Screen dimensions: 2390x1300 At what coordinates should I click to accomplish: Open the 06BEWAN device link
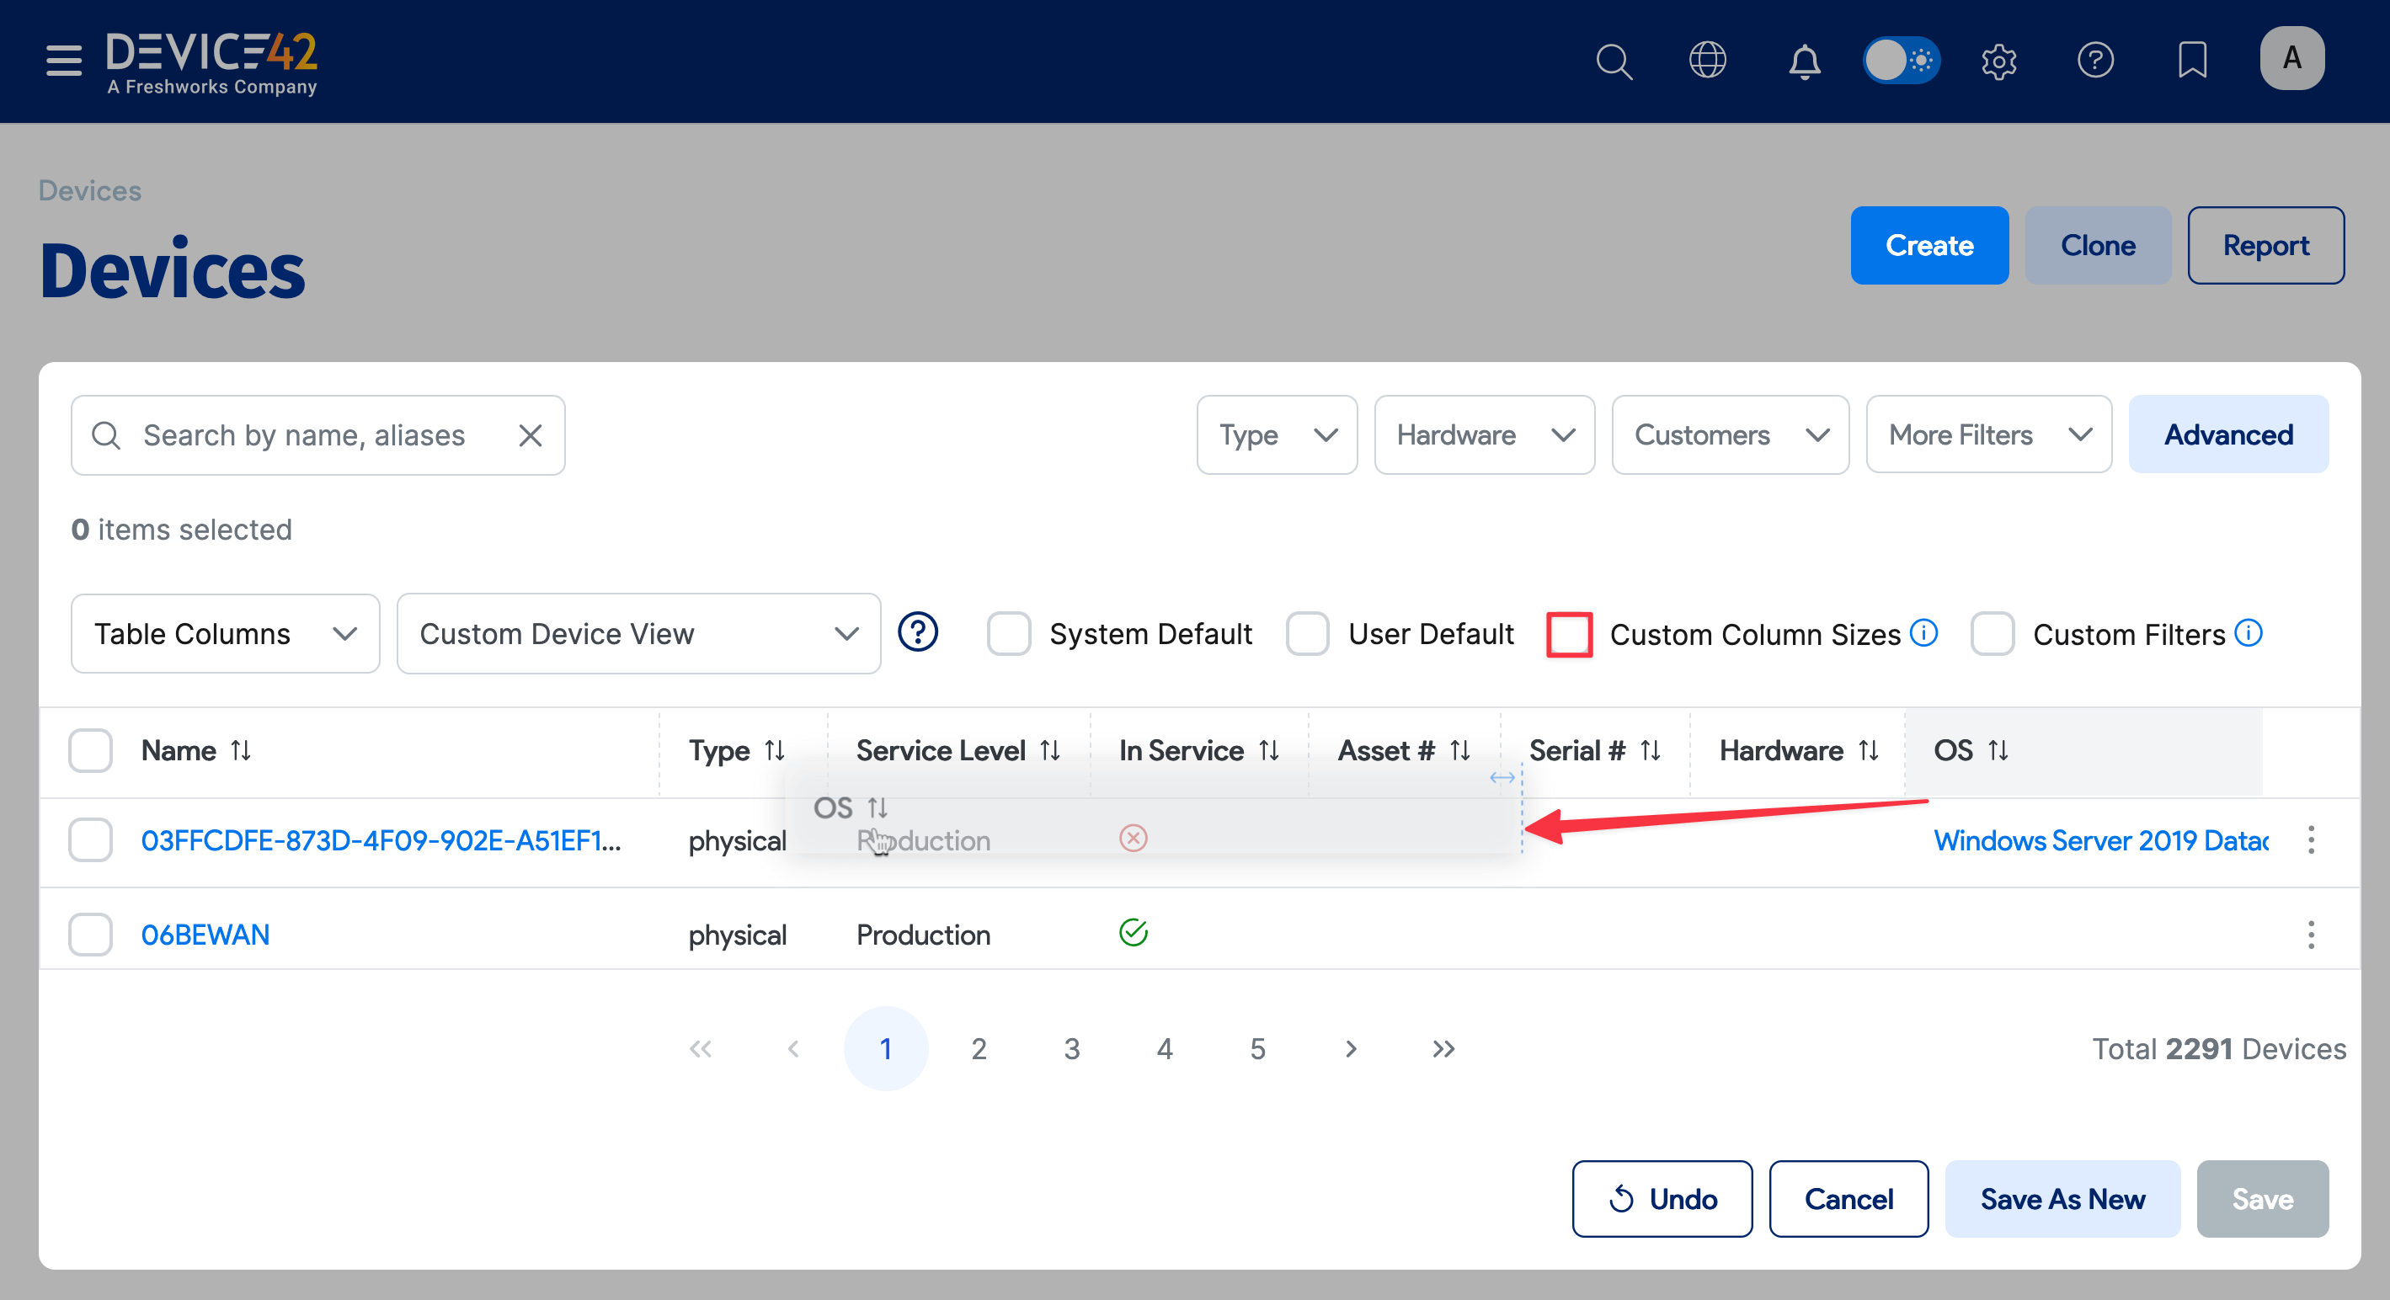205,934
